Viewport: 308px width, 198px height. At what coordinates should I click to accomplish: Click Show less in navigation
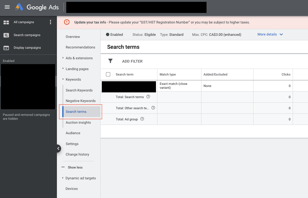tap(75, 167)
